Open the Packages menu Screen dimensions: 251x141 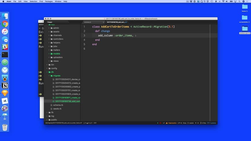(x=49, y=2)
